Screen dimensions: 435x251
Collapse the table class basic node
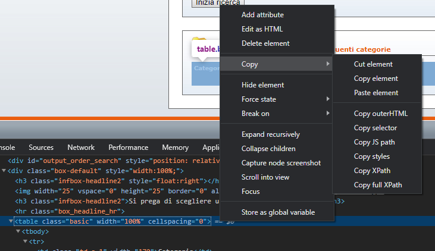pos(11,221)
